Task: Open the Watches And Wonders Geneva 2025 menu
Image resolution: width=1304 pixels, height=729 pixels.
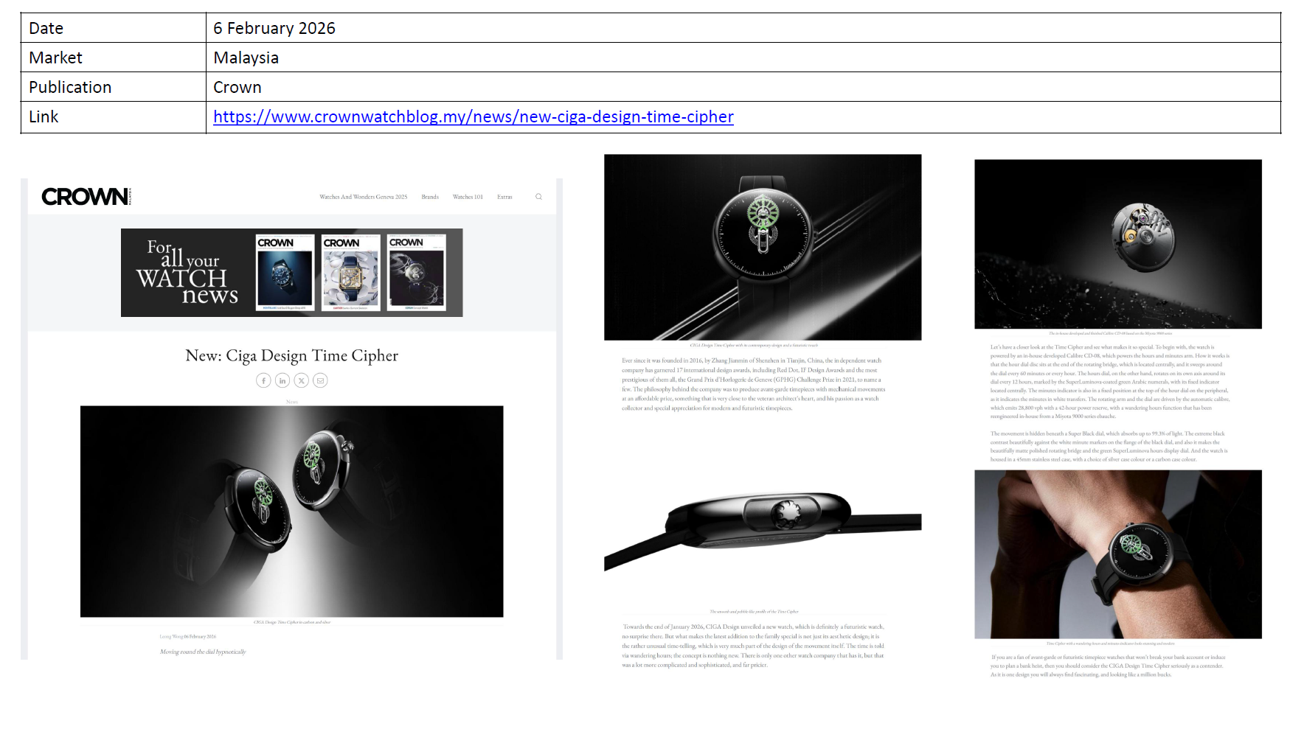Action: (363, 197)
